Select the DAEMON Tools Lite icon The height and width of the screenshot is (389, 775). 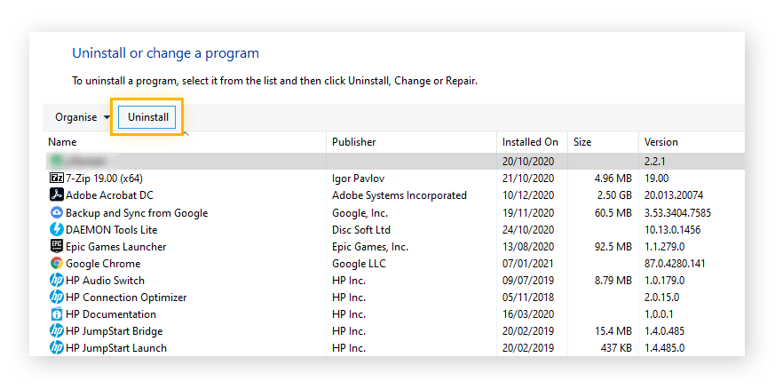point(56,230)
